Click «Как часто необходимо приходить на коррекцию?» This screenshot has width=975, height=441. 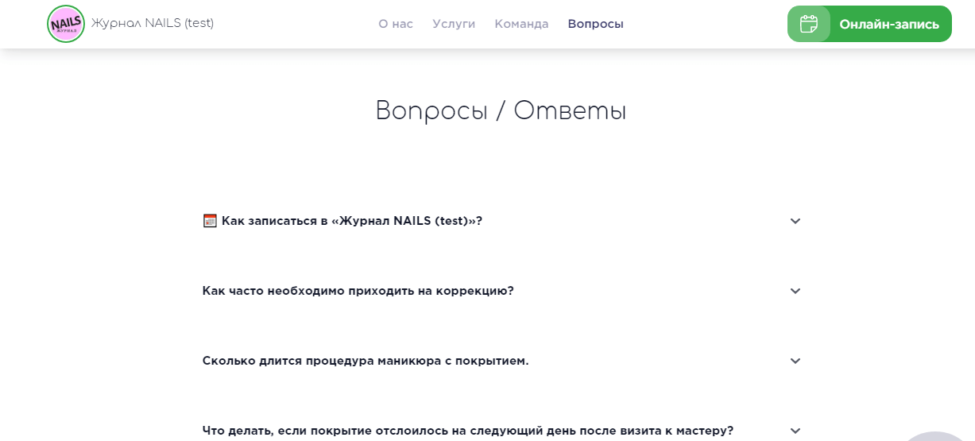click(358, 291)
